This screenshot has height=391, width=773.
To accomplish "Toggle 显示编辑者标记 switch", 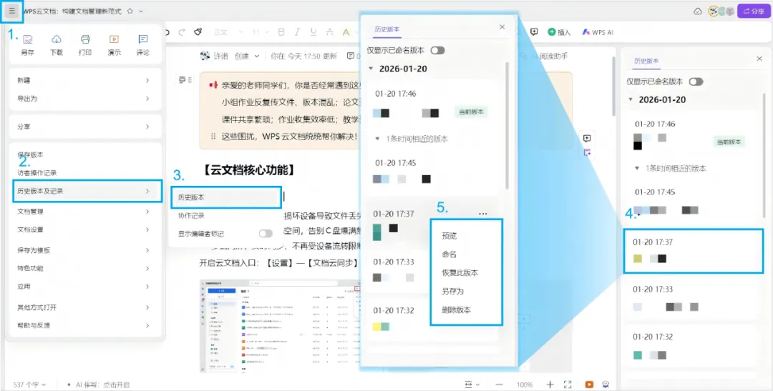I will [x=266, y=234].
